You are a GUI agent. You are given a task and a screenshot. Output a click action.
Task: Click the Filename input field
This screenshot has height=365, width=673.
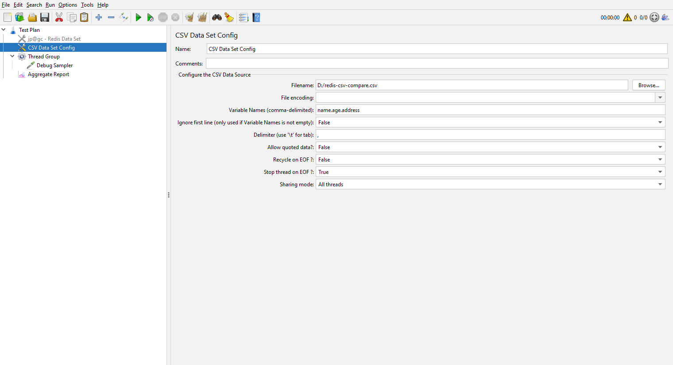click(x=472, y=85)
